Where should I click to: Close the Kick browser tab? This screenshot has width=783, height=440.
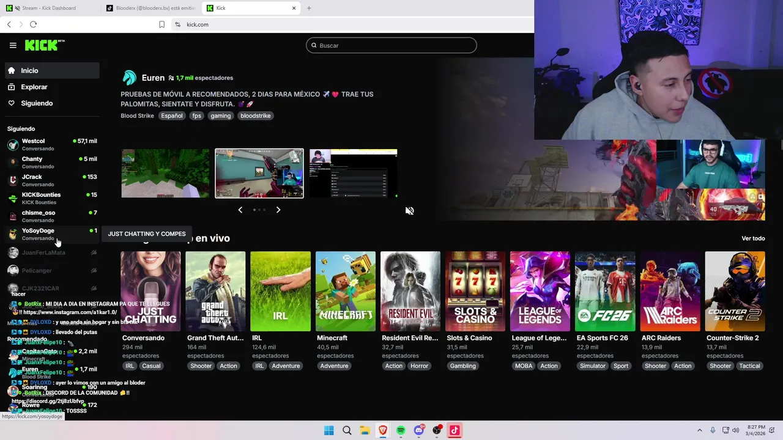point(294,8)
